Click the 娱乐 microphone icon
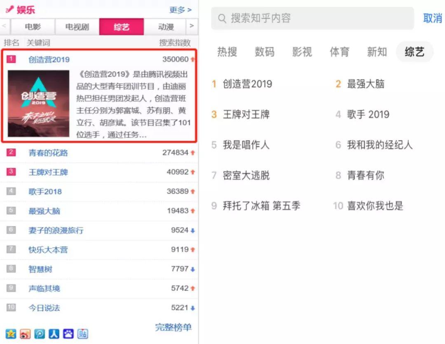The height and width of the screenshot is (344, 445). (x=9, y=9)
